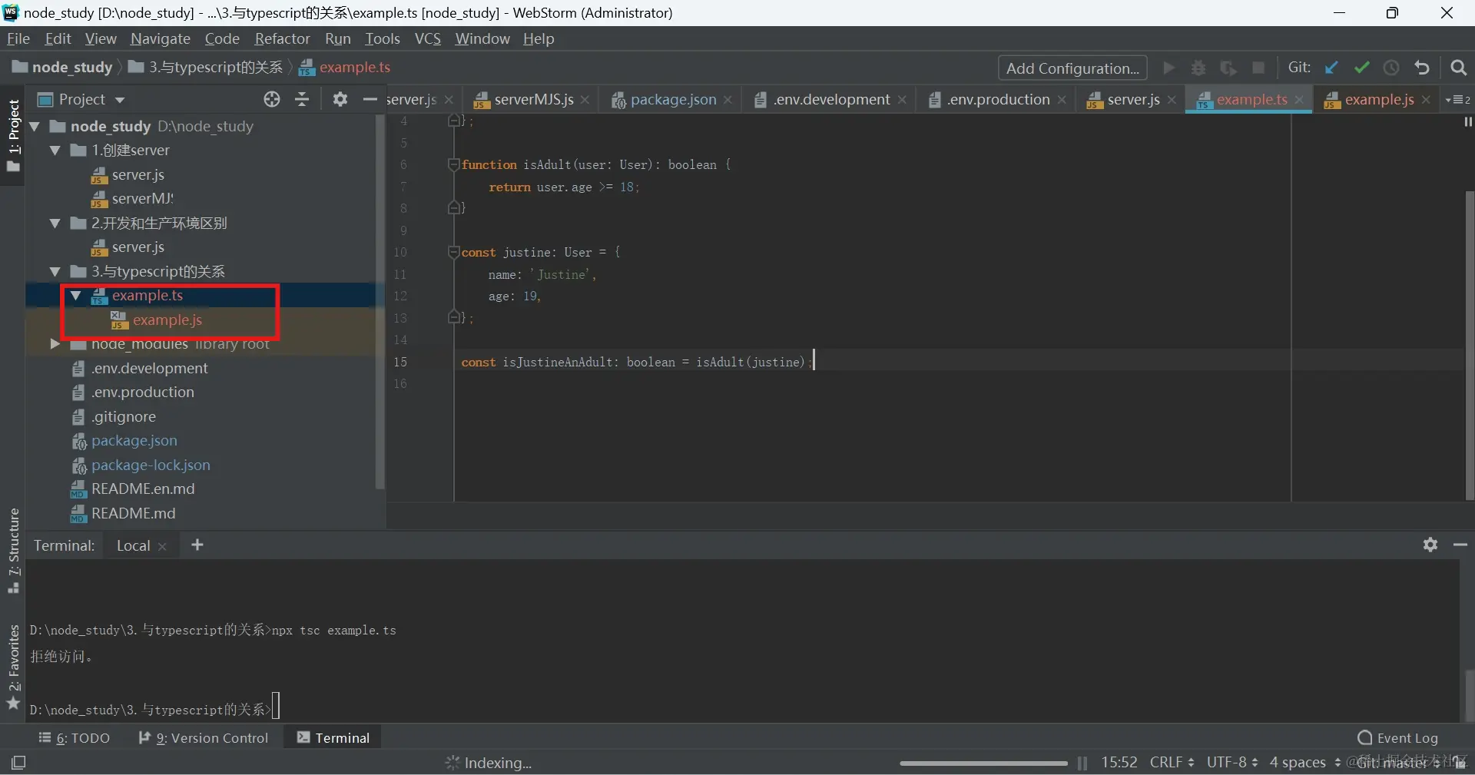Viewport: 1475px width, 775px height.
Task: Click the editor vertical scrollbar
Action: click(1469, 346)
